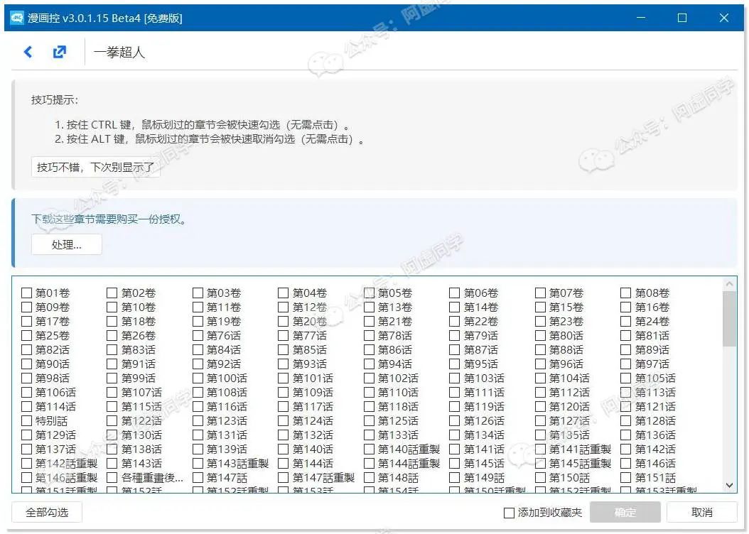Go back with the left arrow icon
The height and width of the screenshot is (534, 749).
28,52
